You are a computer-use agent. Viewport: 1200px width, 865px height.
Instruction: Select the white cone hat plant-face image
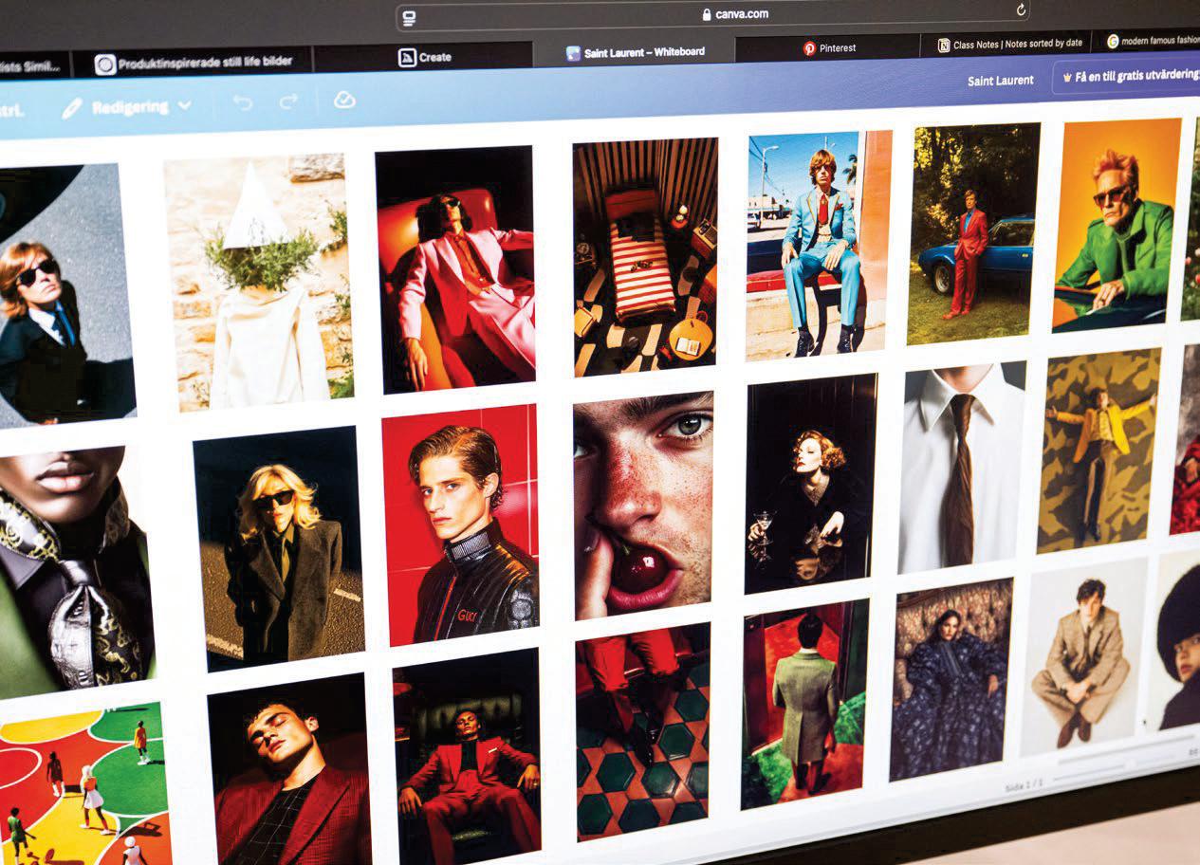[x=258, y=282]
